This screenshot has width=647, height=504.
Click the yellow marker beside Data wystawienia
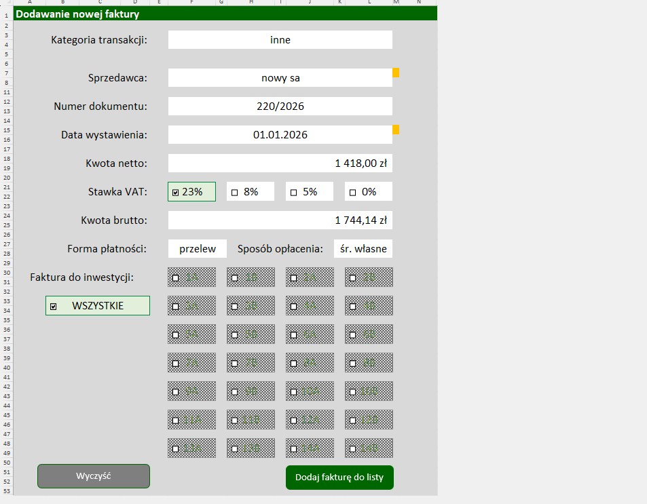pos(396,130)
